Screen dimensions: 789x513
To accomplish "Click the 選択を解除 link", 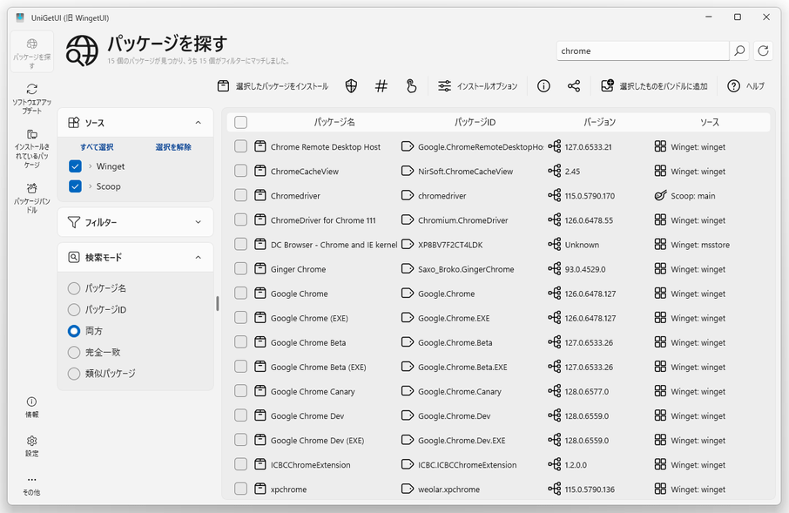I will coord(173,147).
